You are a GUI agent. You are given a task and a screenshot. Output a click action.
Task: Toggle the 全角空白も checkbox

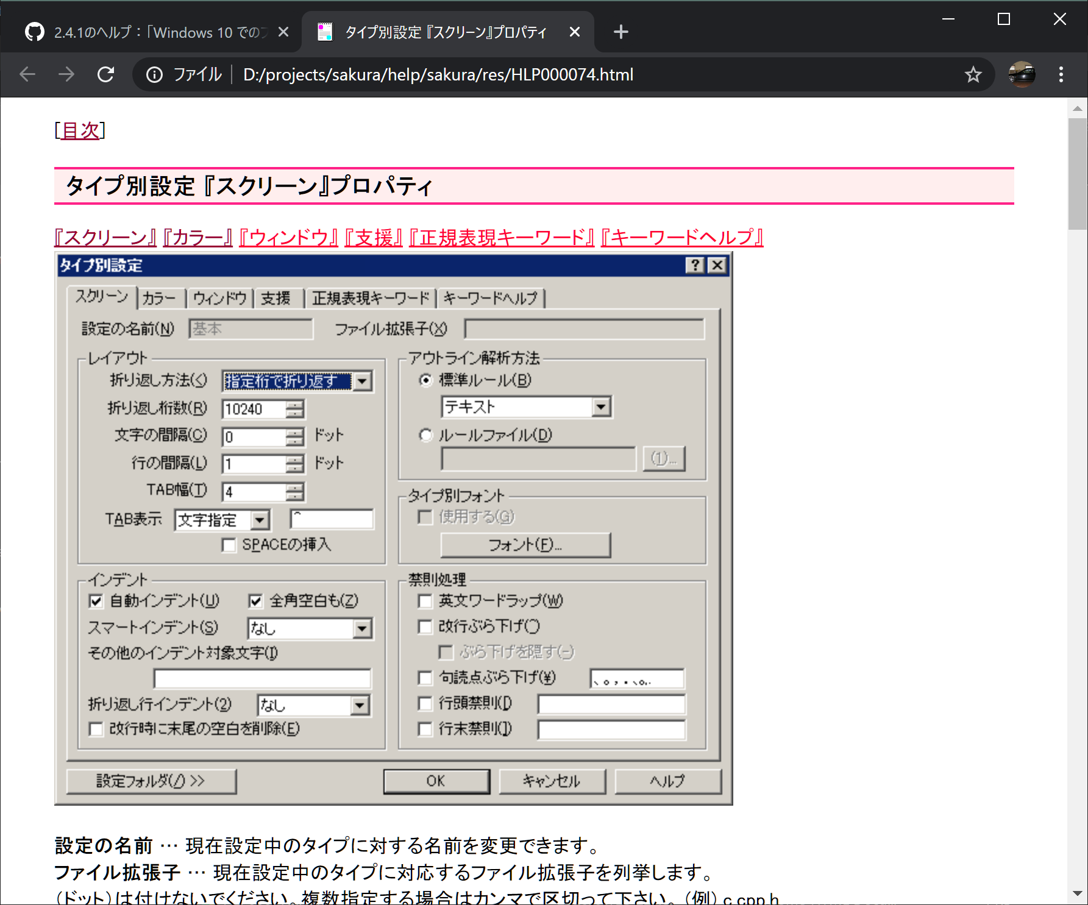255,602
